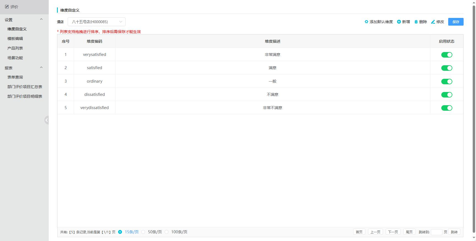Click the plus icon to add new dimension
Viewport: 476px width, 241px height.
click(399, 22)
